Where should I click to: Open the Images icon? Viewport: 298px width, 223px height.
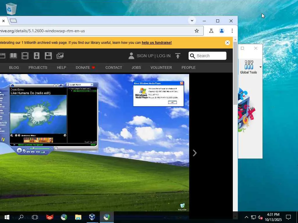pyautogui.click(x=60, y=55)
